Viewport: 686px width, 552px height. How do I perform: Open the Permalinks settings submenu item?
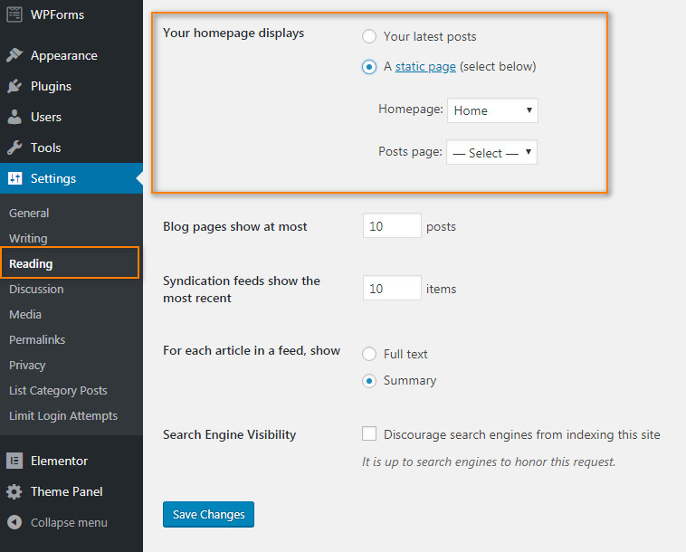pos(37,340)
